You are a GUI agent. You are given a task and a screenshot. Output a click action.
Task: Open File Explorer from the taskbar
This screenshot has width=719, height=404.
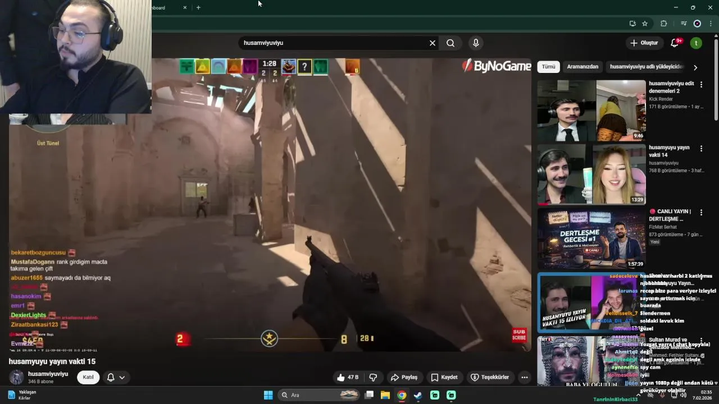tap(385, 395)
